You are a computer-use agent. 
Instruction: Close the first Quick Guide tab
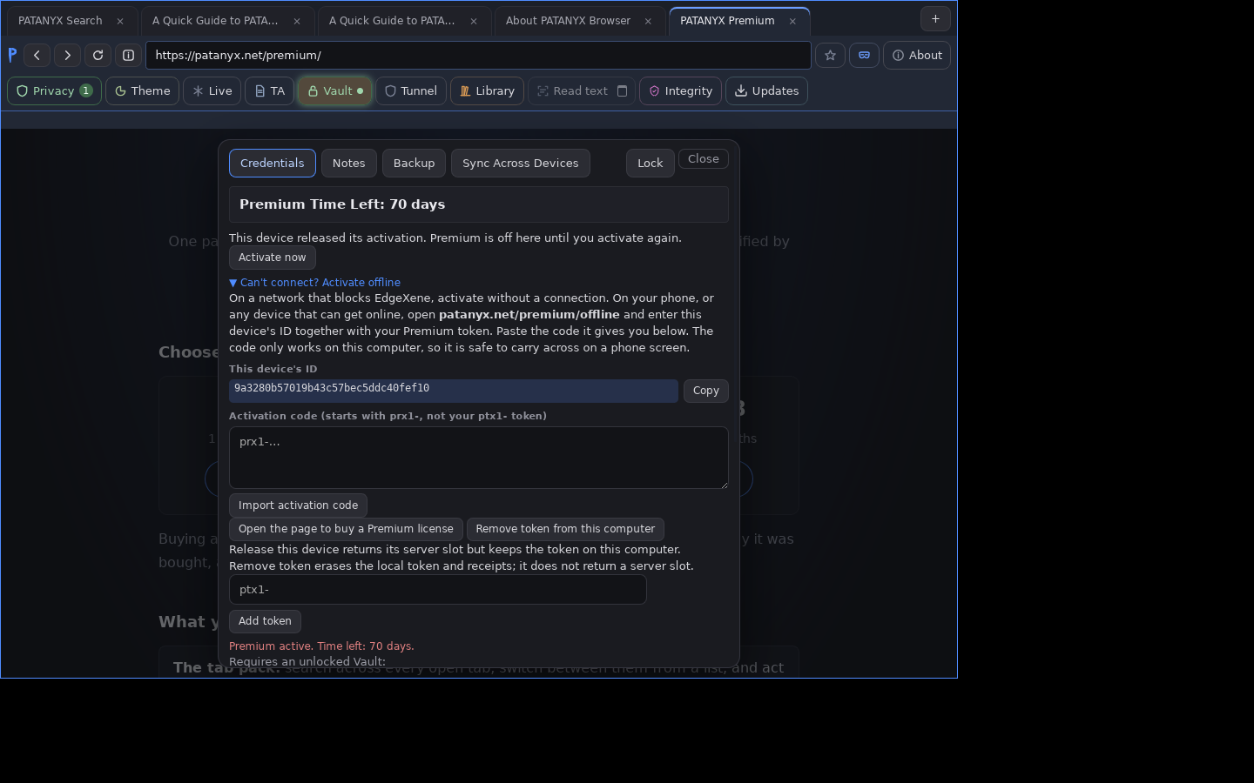[x=297, y=21]
